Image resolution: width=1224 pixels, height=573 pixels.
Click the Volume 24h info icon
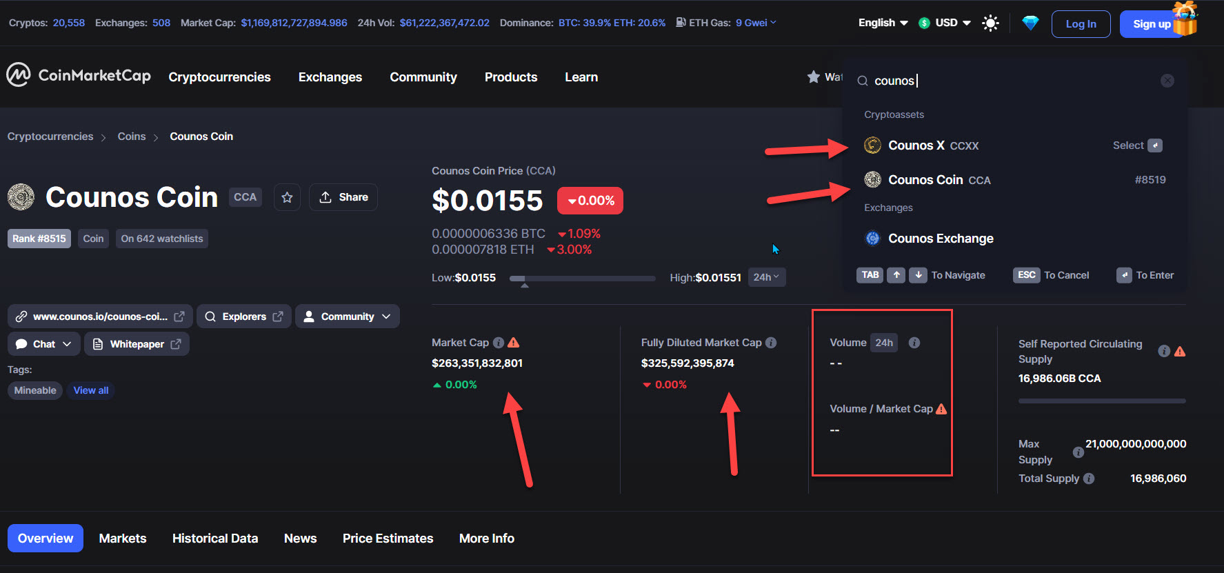pyautogui.click(x=914, y=343)
